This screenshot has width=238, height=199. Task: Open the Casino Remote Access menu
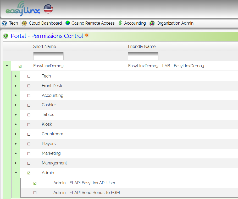(93, 23)
